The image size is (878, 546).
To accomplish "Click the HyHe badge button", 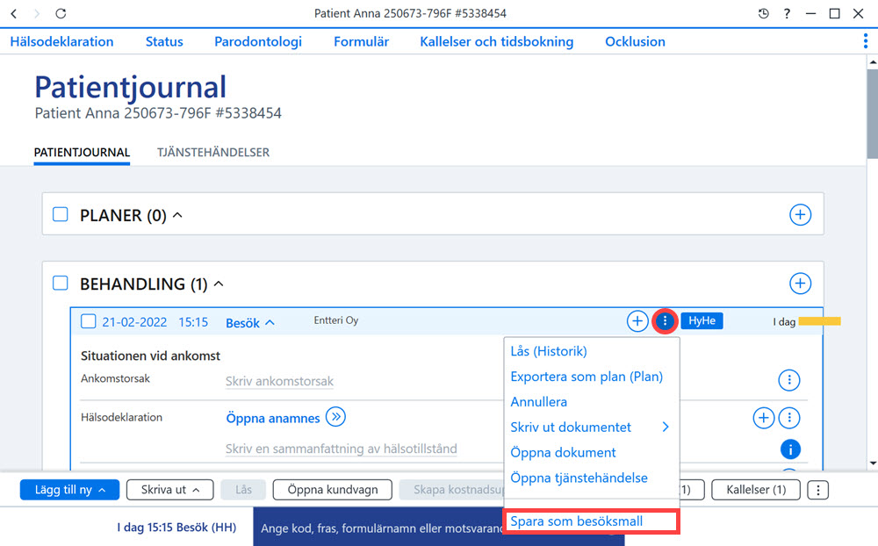I will pos(702,320).
